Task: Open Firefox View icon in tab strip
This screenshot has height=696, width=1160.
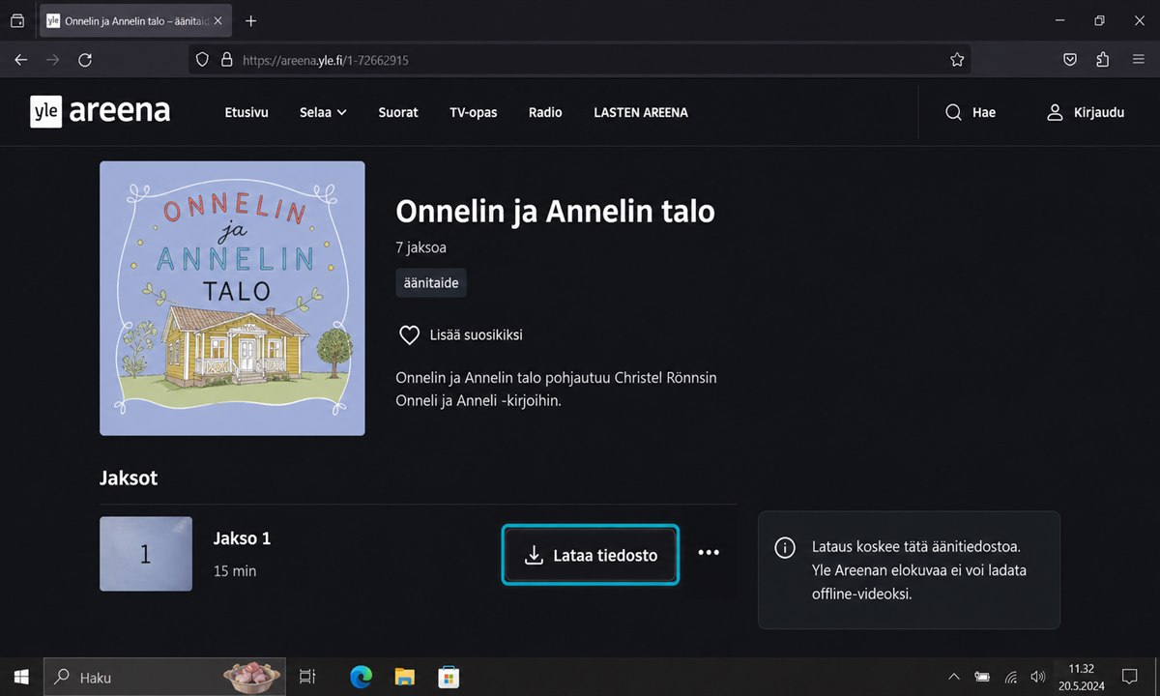Action: tap(16, 20)
